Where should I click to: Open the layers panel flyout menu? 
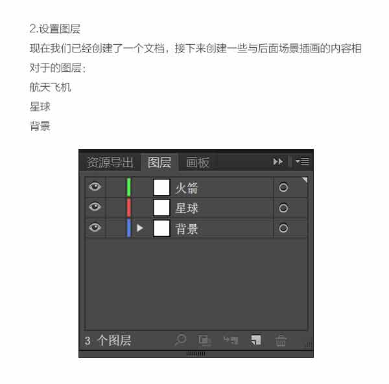tap(302, 161)
